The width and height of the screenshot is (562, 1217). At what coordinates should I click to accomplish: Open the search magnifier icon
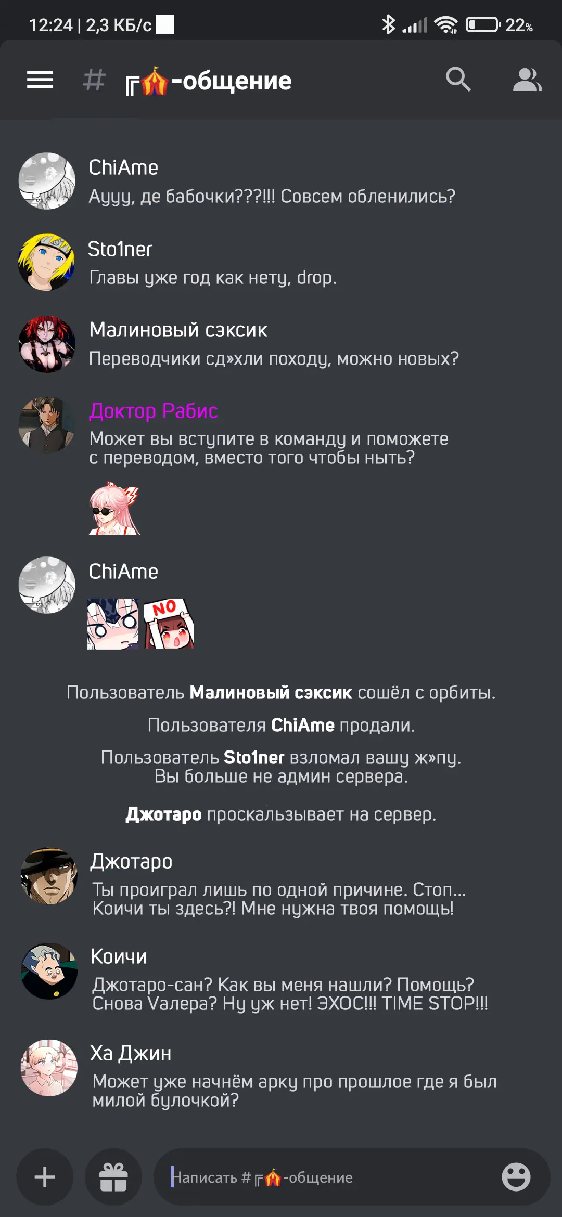pos(458,80)
